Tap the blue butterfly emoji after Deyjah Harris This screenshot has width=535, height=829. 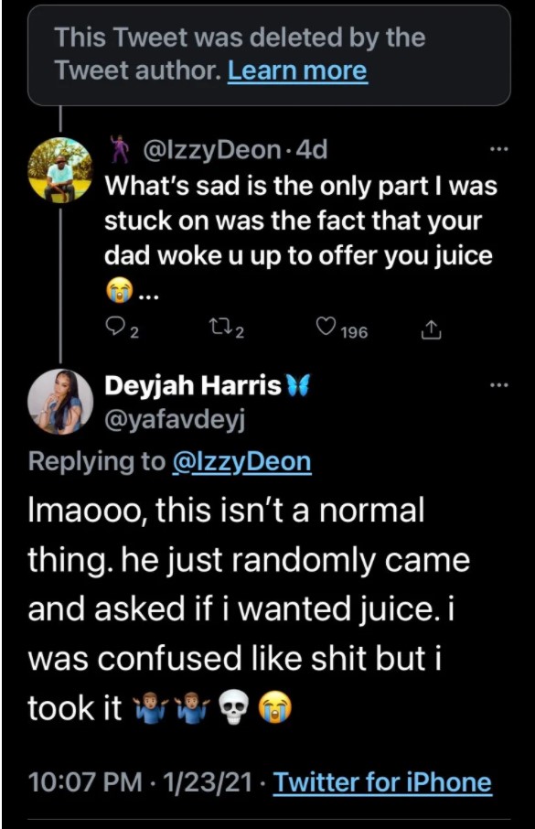tap(298, 385)
